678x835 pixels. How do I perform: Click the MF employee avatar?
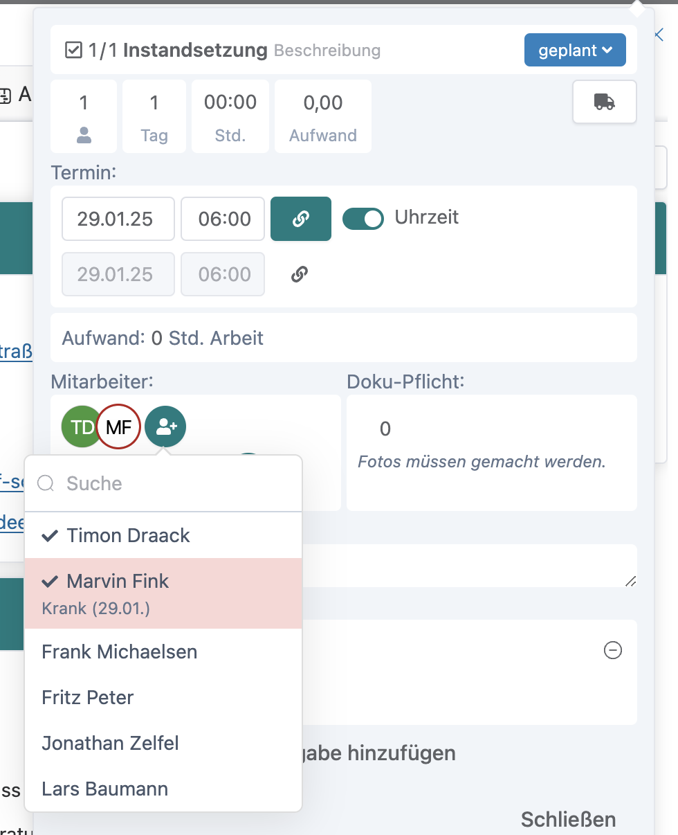(119, 427)
